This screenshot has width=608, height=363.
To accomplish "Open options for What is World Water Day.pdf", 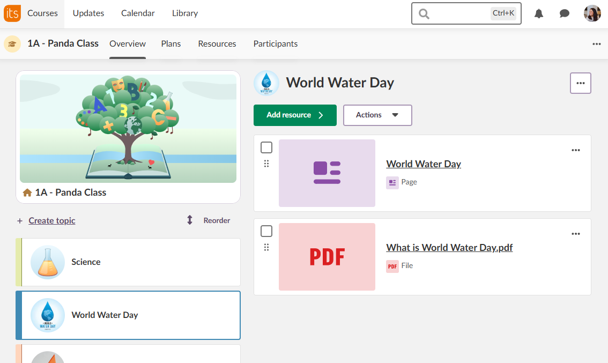I will [x=575, y=234].
